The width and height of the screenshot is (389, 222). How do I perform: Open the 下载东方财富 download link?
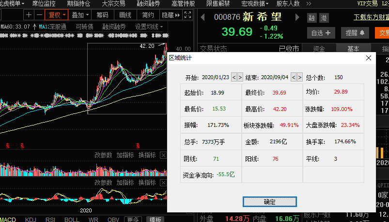[x=372, y=18]
